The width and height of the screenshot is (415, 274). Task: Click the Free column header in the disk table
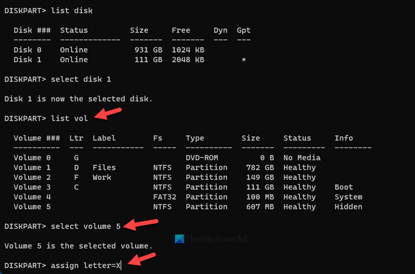181,30
